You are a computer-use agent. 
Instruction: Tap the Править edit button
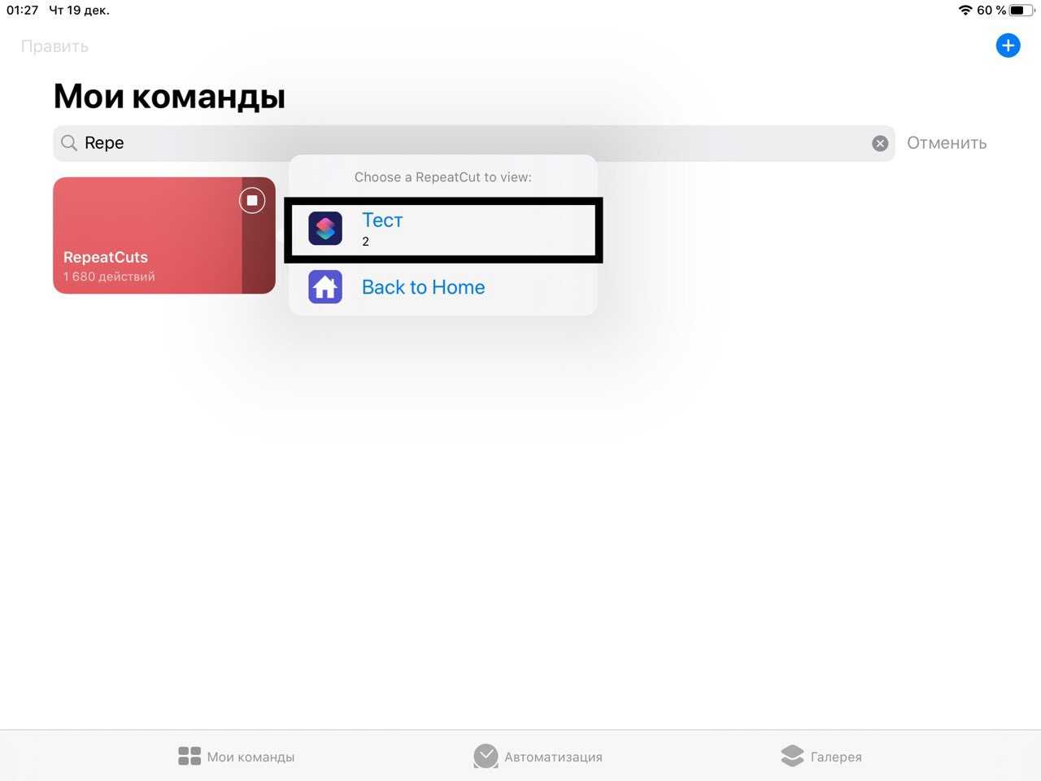tap(54, 46)
